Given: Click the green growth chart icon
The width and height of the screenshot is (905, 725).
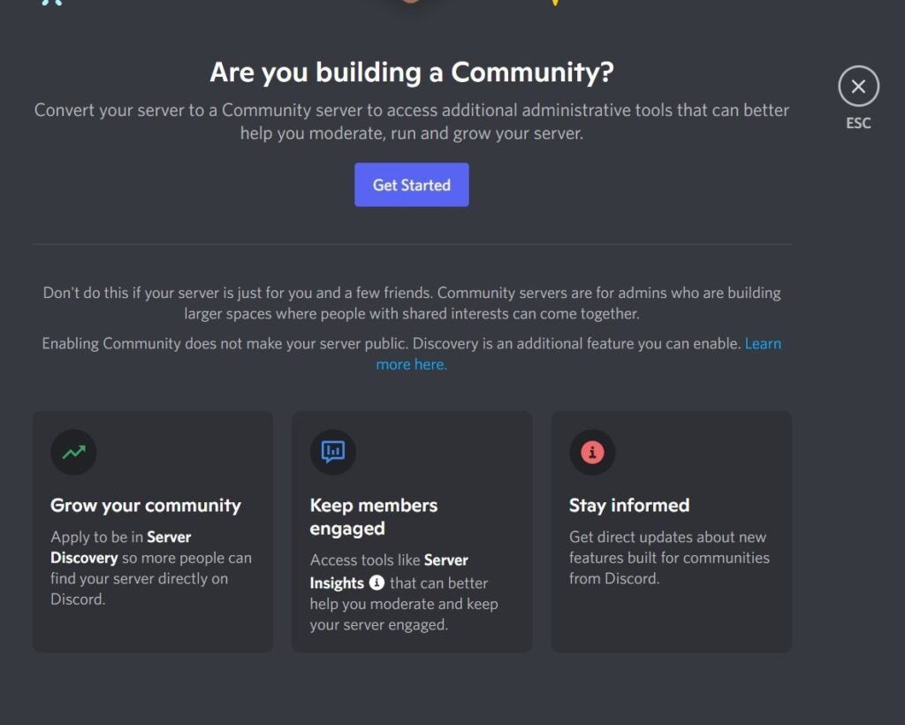Looking at the screenshot, I should coord(74,452).
